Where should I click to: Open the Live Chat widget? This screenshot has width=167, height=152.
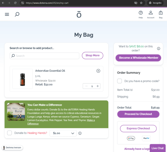pos(158,148)
